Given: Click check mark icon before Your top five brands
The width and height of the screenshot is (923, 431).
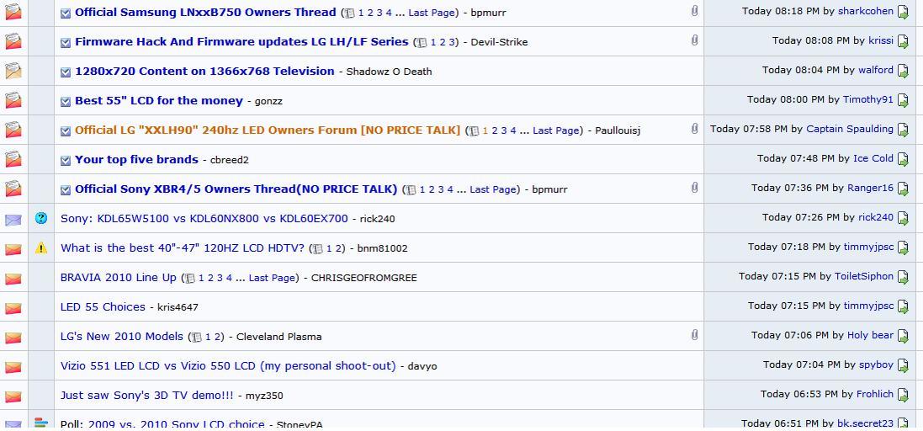Looking at the screenshot, I should pyautogui.click(x=66, y=160).
